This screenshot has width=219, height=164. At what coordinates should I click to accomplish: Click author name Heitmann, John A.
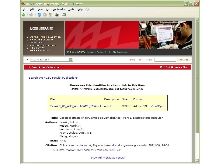[x=71, y=129]
